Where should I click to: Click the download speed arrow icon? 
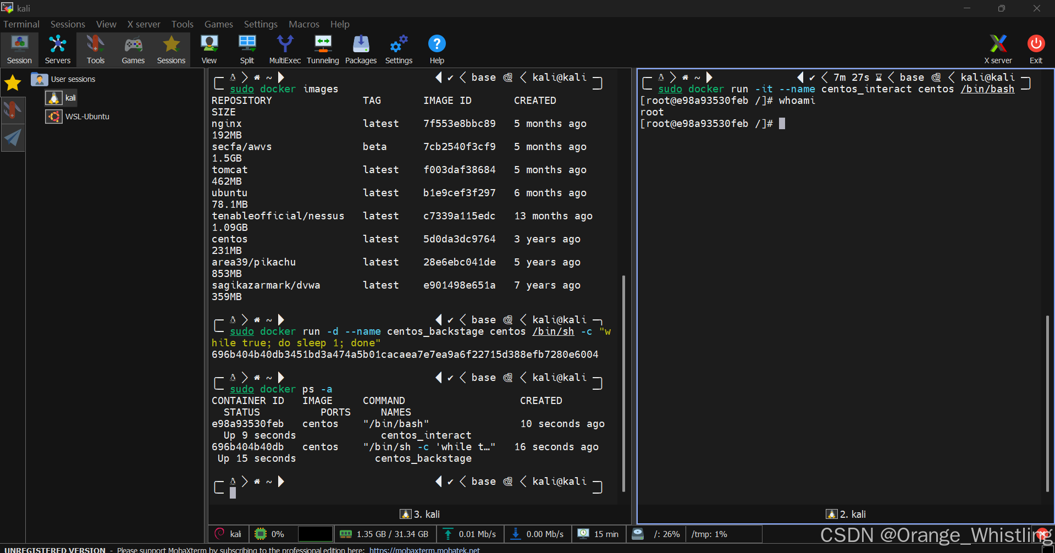point(516,534)
